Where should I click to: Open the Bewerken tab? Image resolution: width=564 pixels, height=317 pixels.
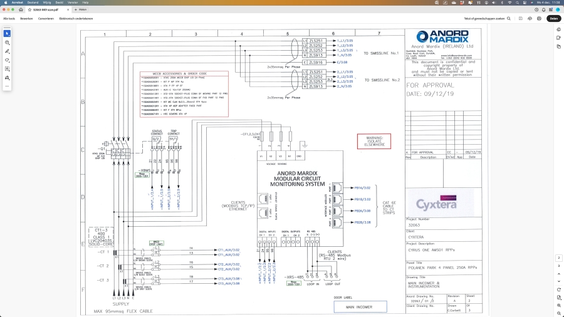click(26, 19)
